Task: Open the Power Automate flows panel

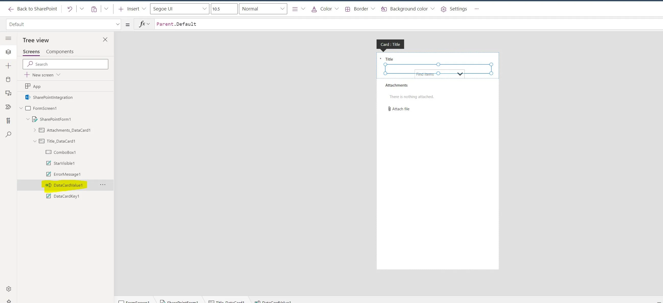Action: (8, 107)
